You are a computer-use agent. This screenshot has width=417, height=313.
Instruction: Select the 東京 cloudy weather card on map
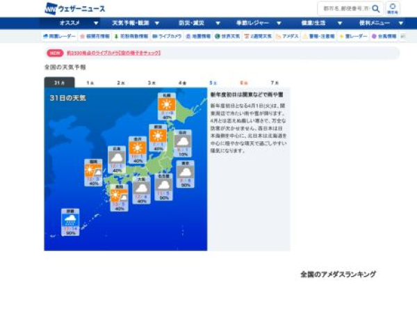pyautogui.click(x=186, y=174)
